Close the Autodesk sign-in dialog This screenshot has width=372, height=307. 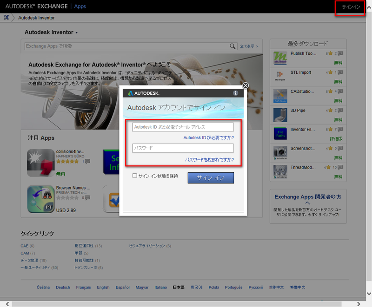(x=246, y=85)
